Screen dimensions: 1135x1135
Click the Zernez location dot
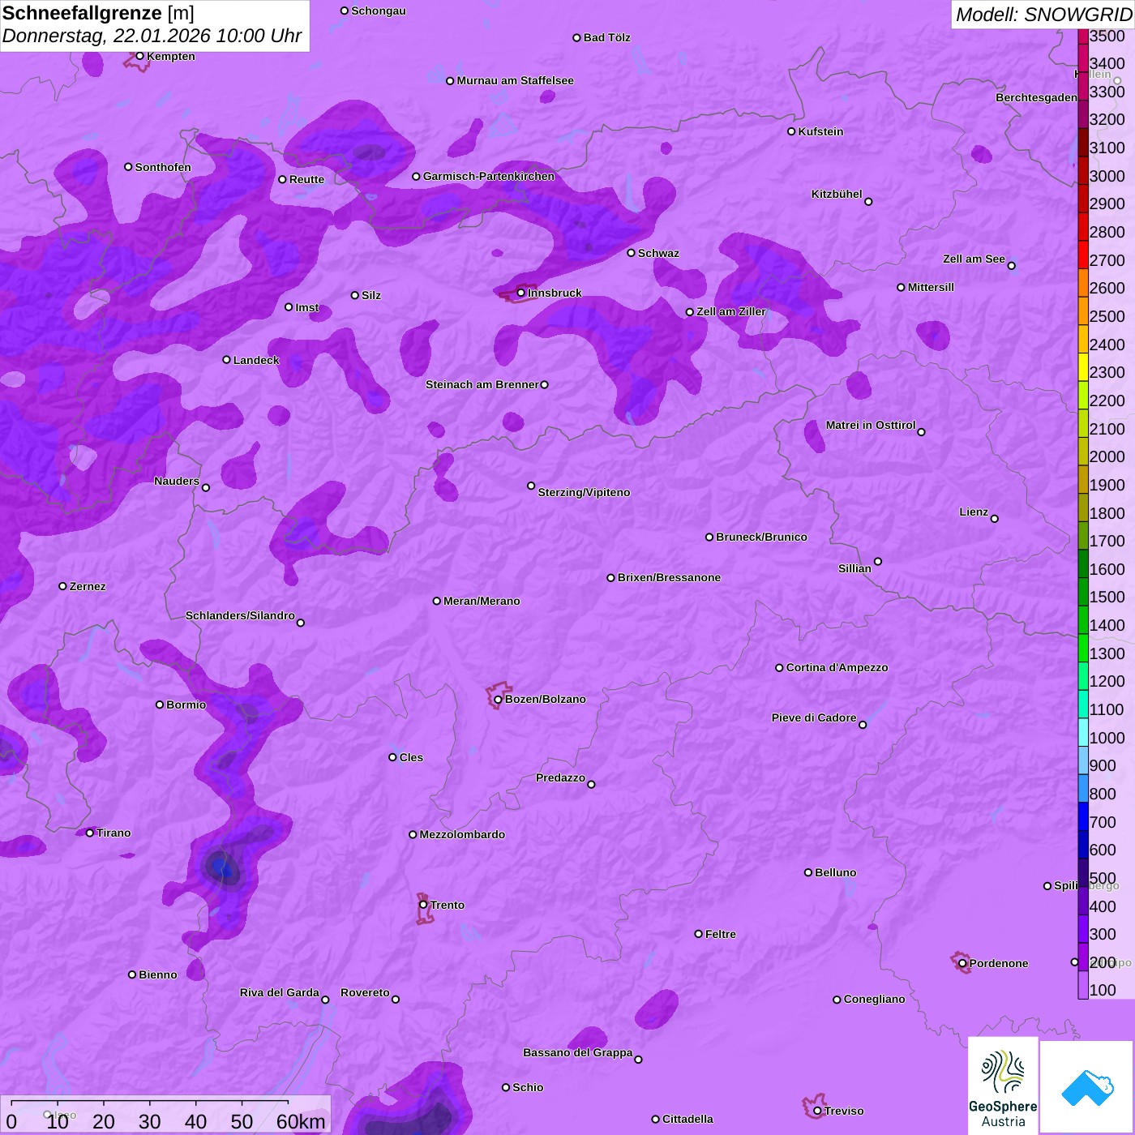click(x=63, y=586)
